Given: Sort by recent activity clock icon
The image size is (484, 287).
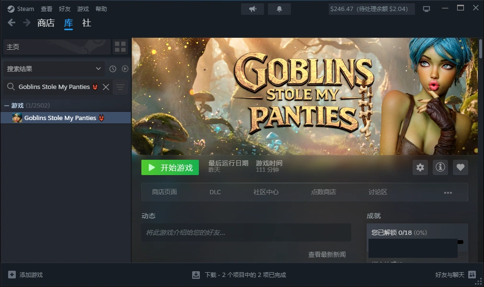Looking at the screenshot, I should coord(113,69).
